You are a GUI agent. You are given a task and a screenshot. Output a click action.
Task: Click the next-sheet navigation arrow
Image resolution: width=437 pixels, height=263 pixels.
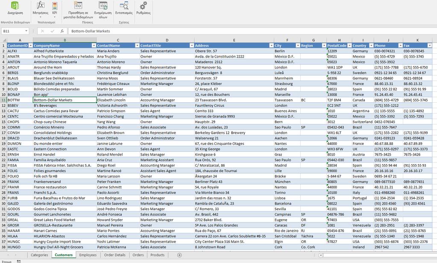click(x=16, y=255)
